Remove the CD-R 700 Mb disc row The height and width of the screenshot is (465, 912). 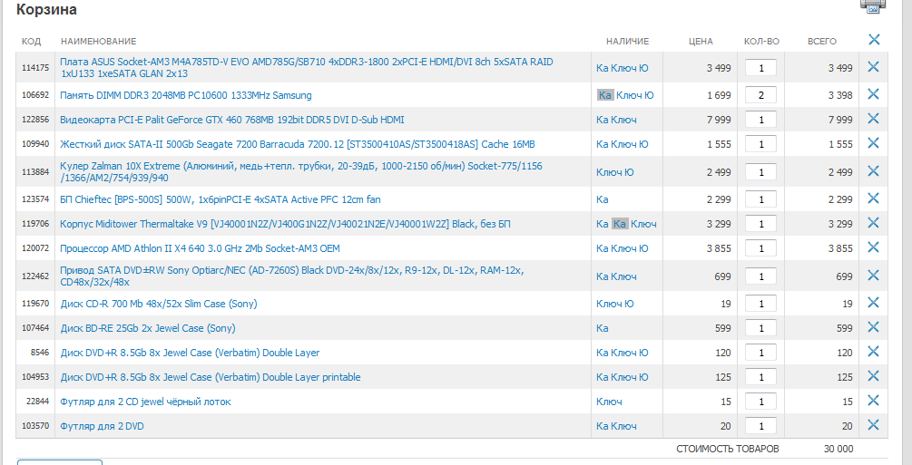(x=873, y=302)
